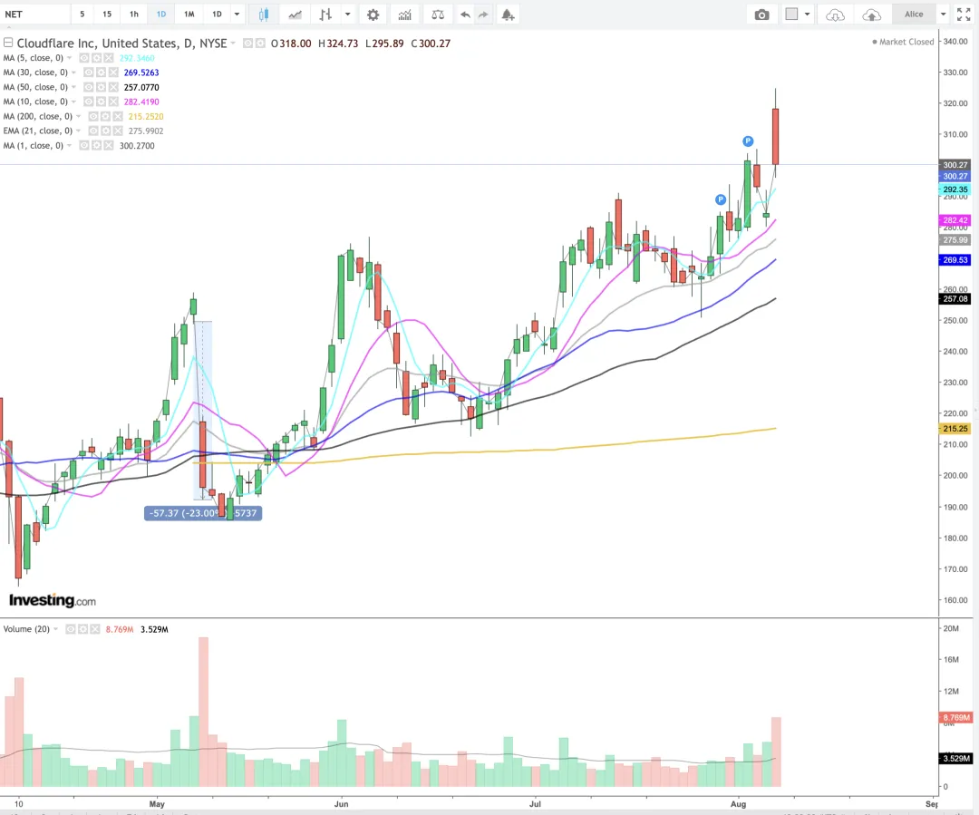The image size is (979, 815).
Task: Open settings gear for MA (5, close, 0)
Action: tap(97, 58)
